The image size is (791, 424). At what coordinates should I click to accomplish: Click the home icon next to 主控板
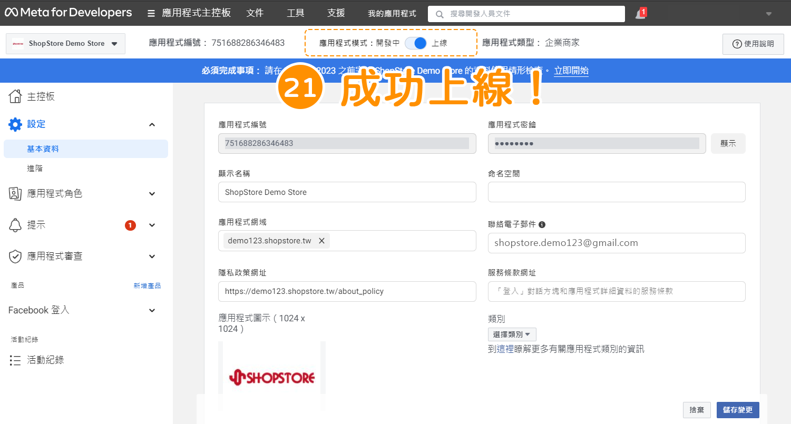coord(15,96)
